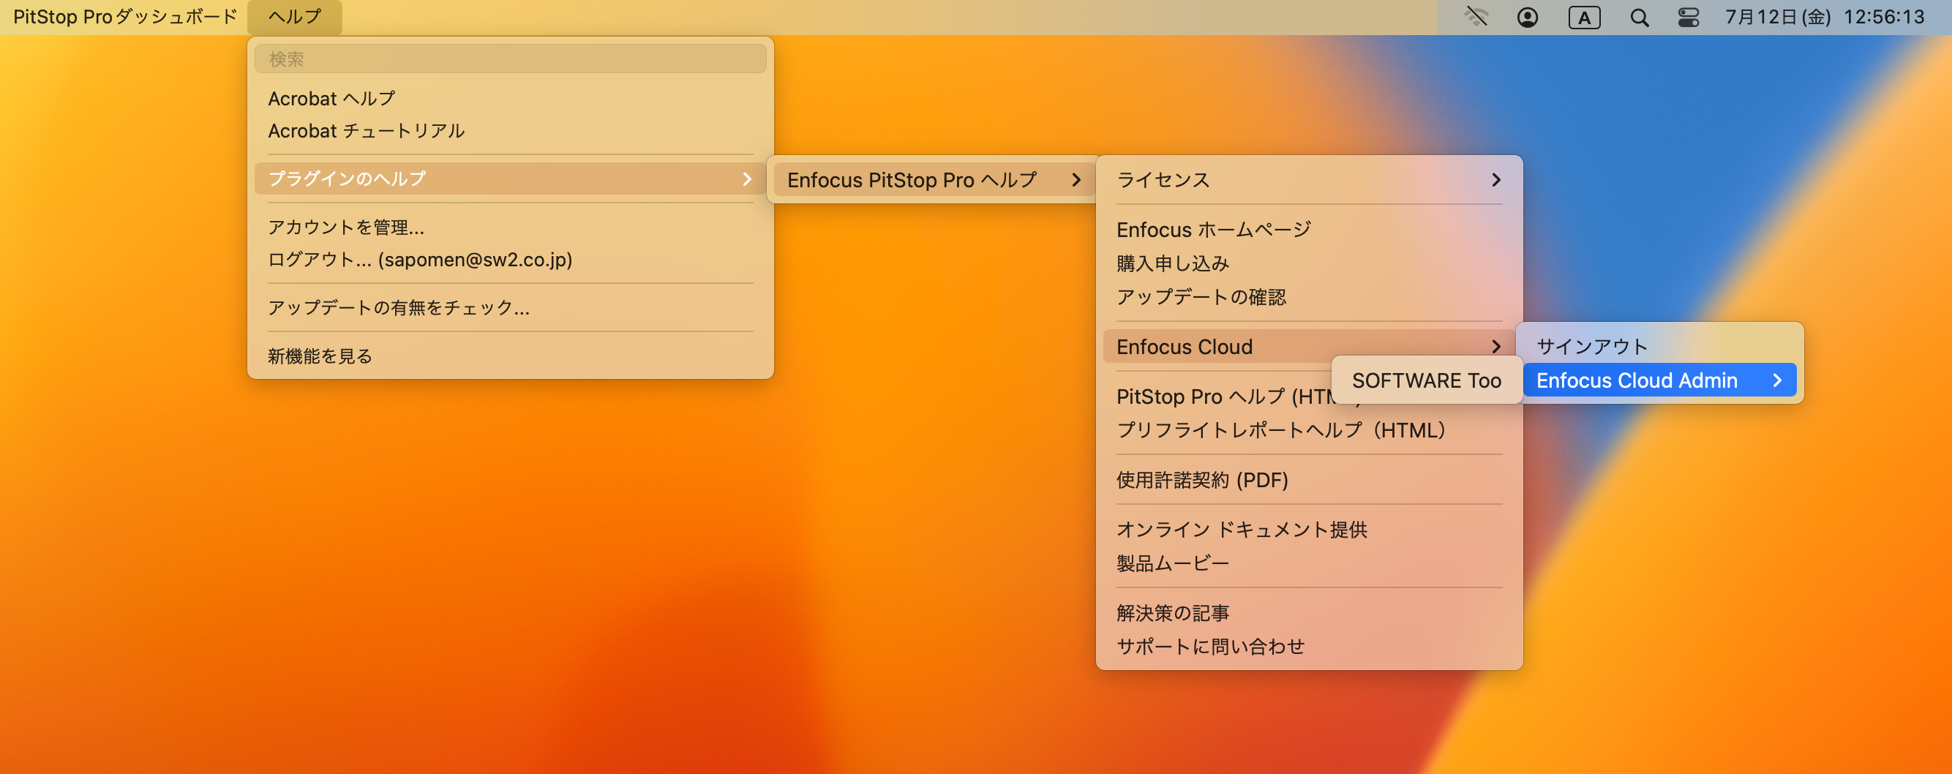1952x774 pixels.
Task: Select アップデートの有無をチェック... item
Action: point(510,307)
